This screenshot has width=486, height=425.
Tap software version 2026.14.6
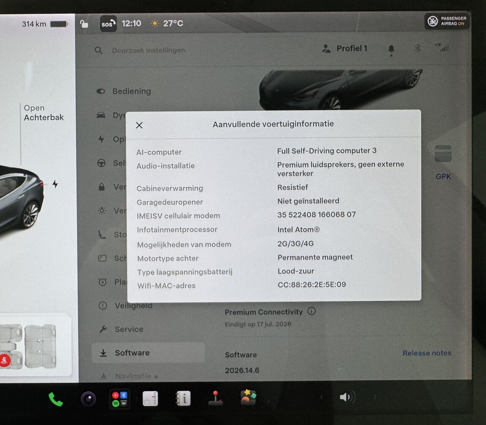[x=242, y=370]
